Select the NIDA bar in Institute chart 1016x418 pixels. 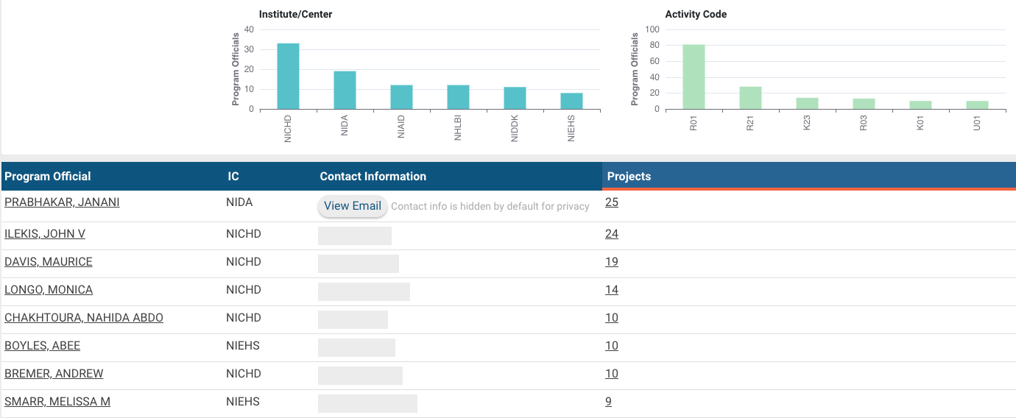click(345, 90)
